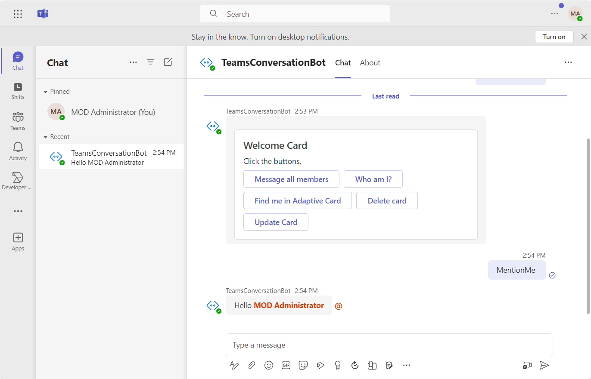
Task: Click the MOD Administrator mention link
Action: 289,305
